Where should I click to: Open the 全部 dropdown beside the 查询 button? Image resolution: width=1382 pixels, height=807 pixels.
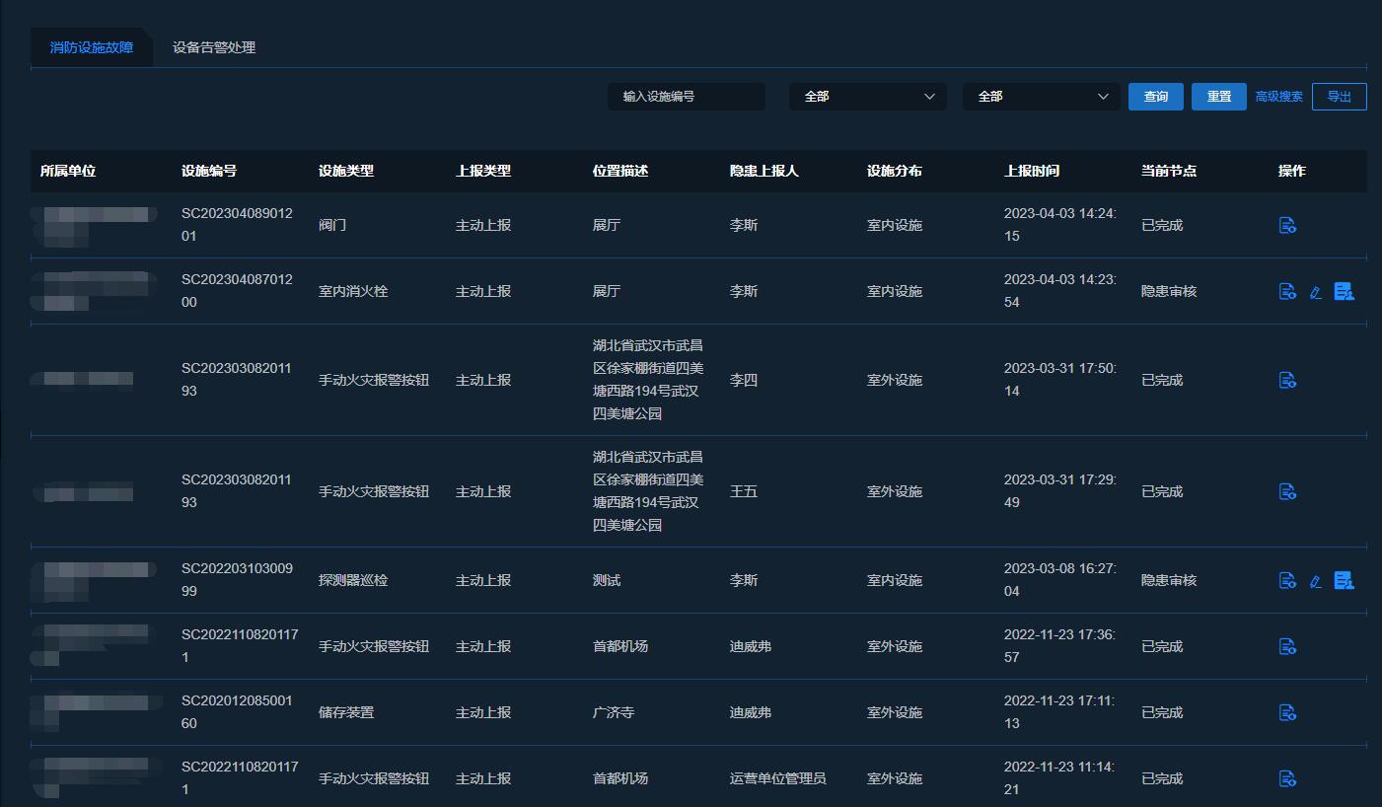(1042, 97)
